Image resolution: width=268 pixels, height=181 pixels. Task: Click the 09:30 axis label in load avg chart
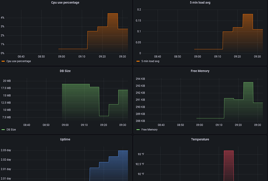pyautogui.click(x=258, y=57)
